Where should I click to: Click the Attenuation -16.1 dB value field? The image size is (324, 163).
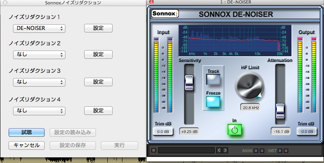[281, 132]
